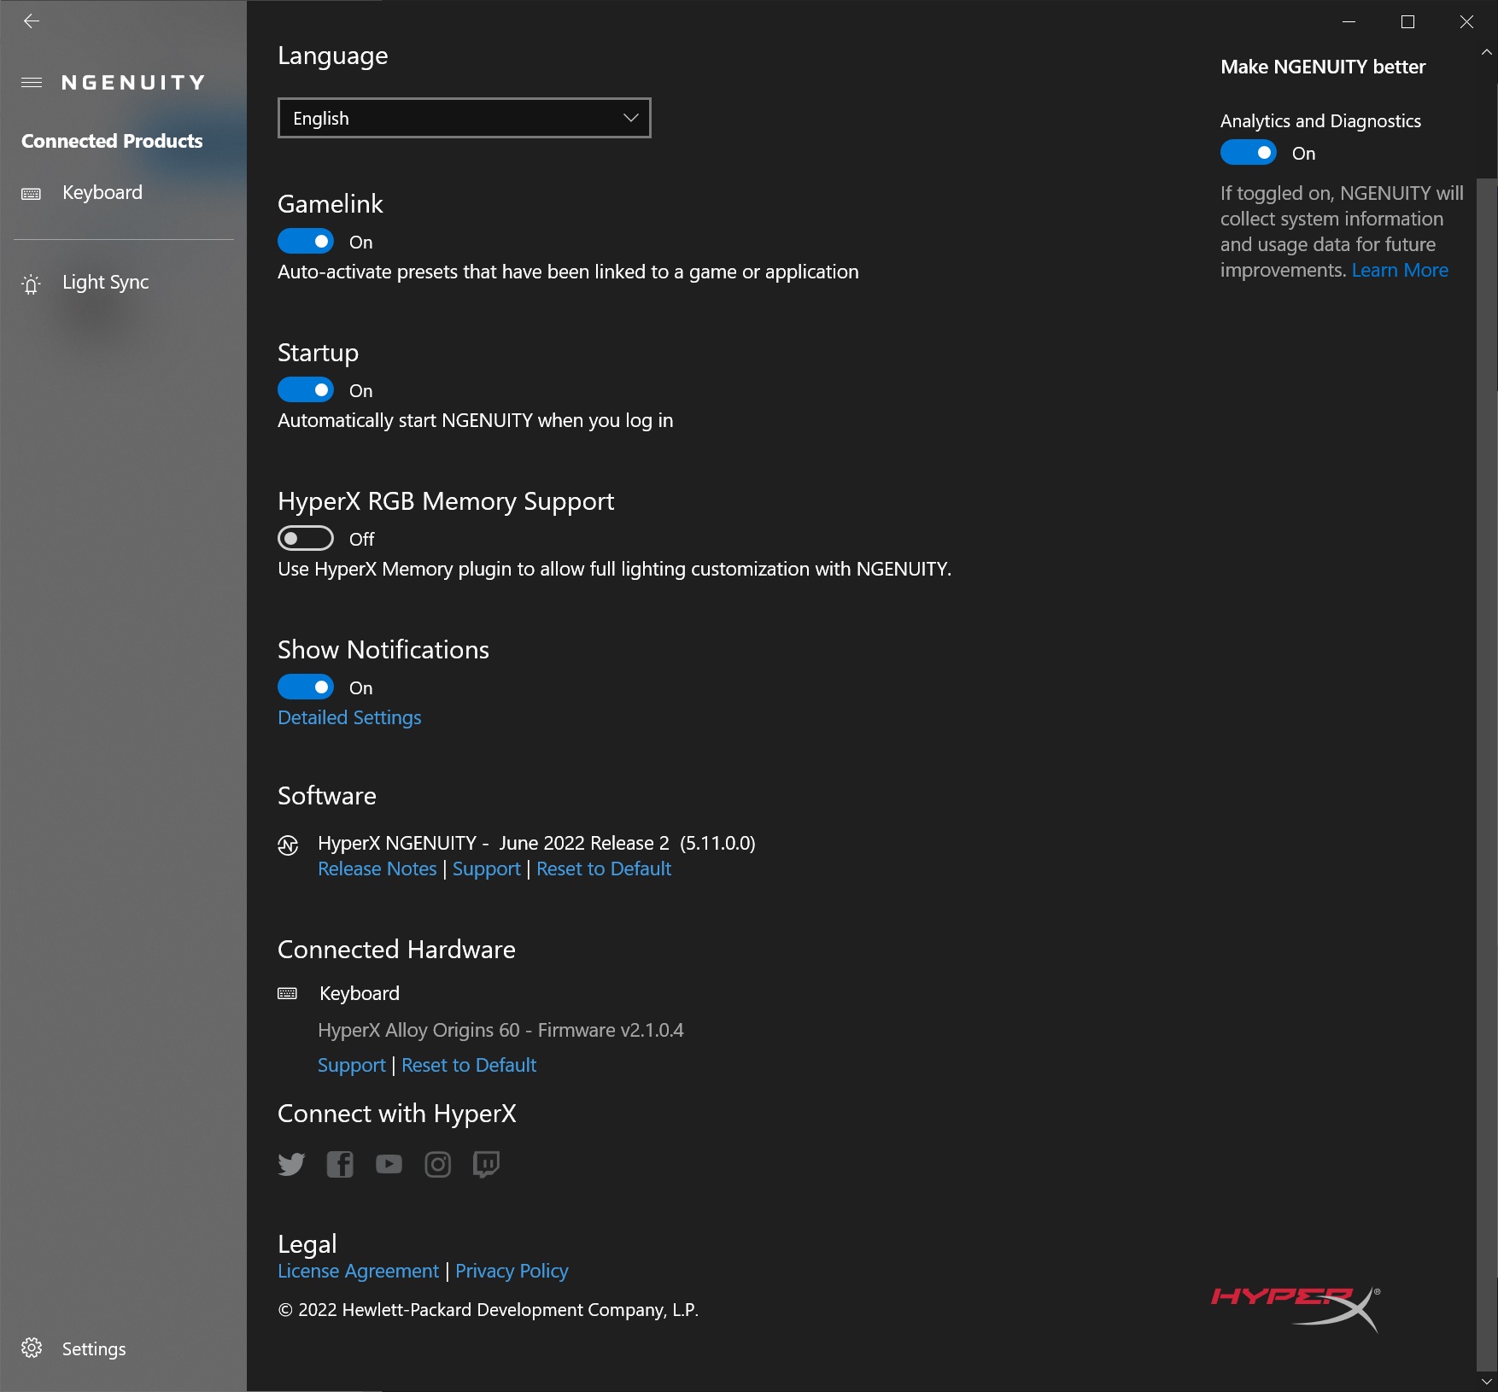Click Reset to Default for the keyboard
1498x1392 pixels.
pos(469,1065)
